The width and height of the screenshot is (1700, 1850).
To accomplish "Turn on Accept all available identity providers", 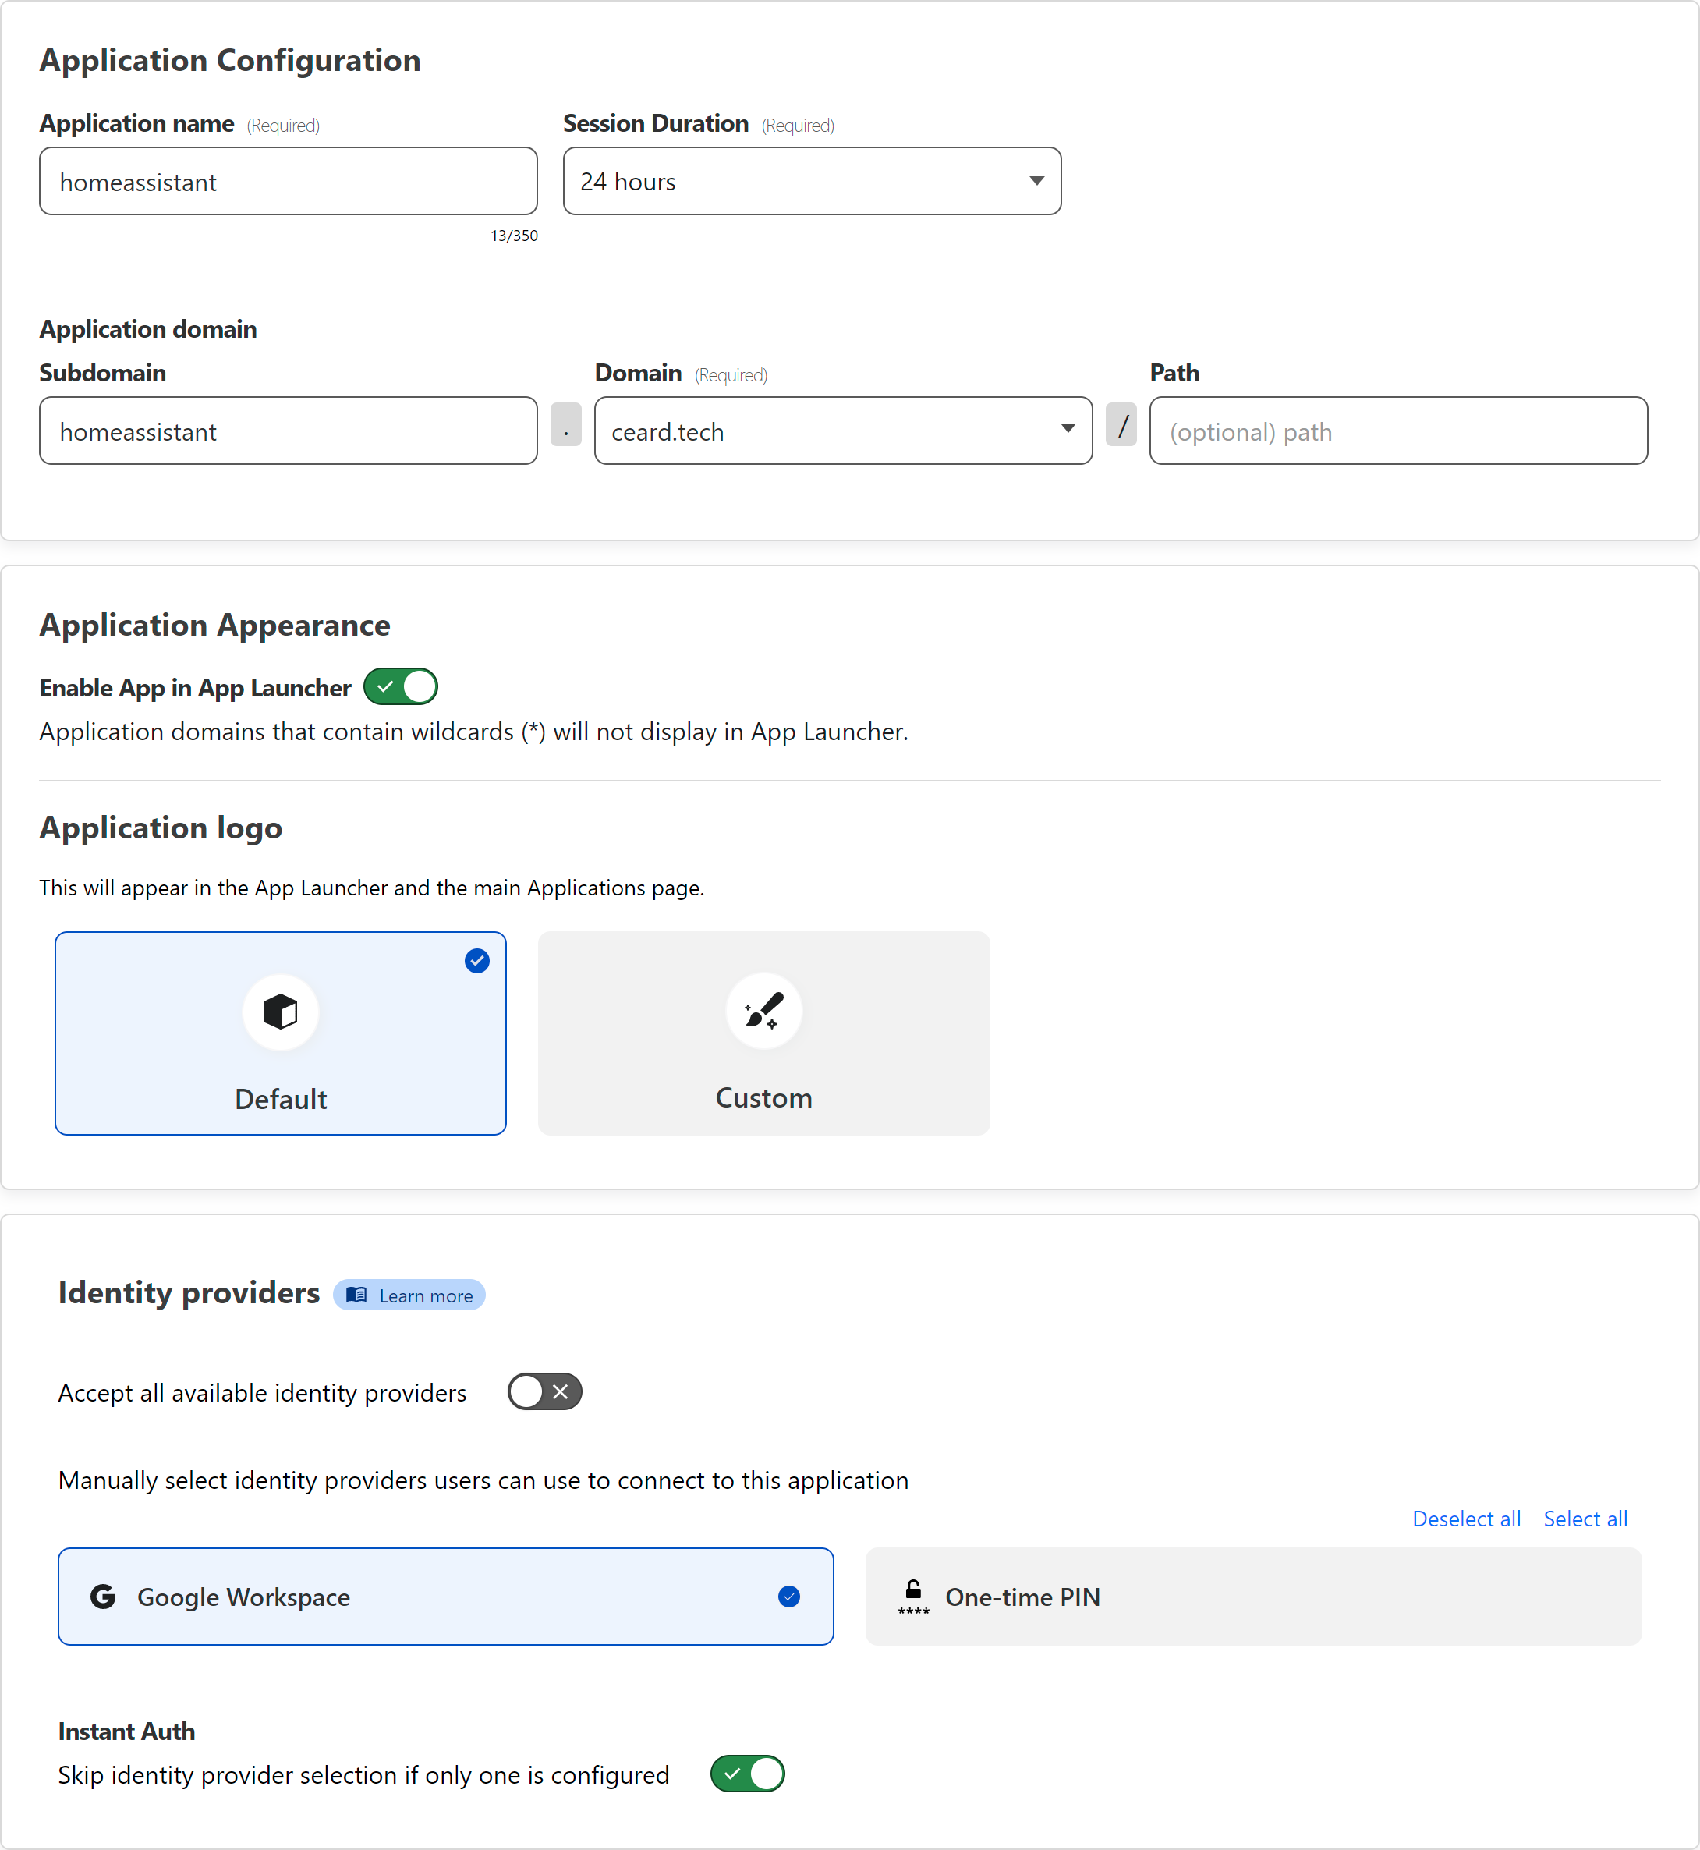I will tap(544, 1391).
